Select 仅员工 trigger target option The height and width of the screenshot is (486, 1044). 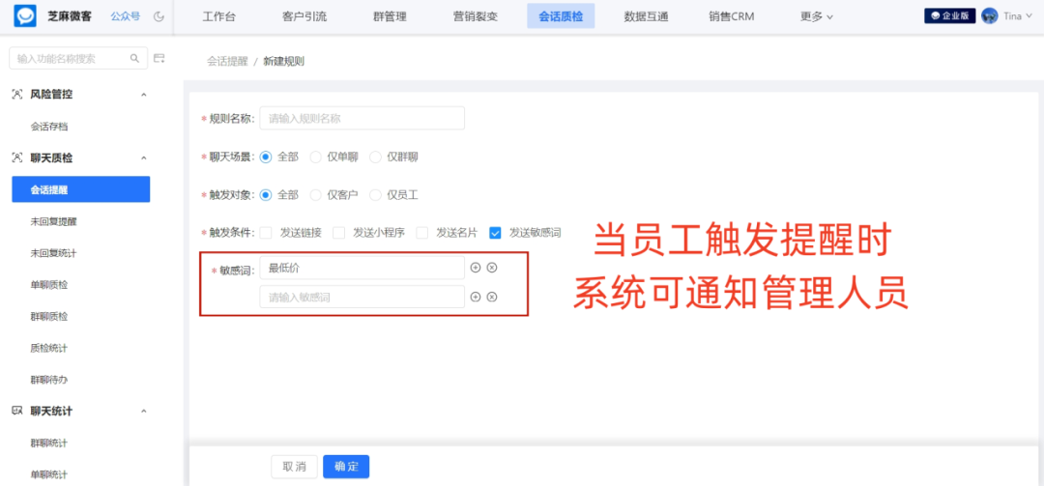tap(393, 195)
